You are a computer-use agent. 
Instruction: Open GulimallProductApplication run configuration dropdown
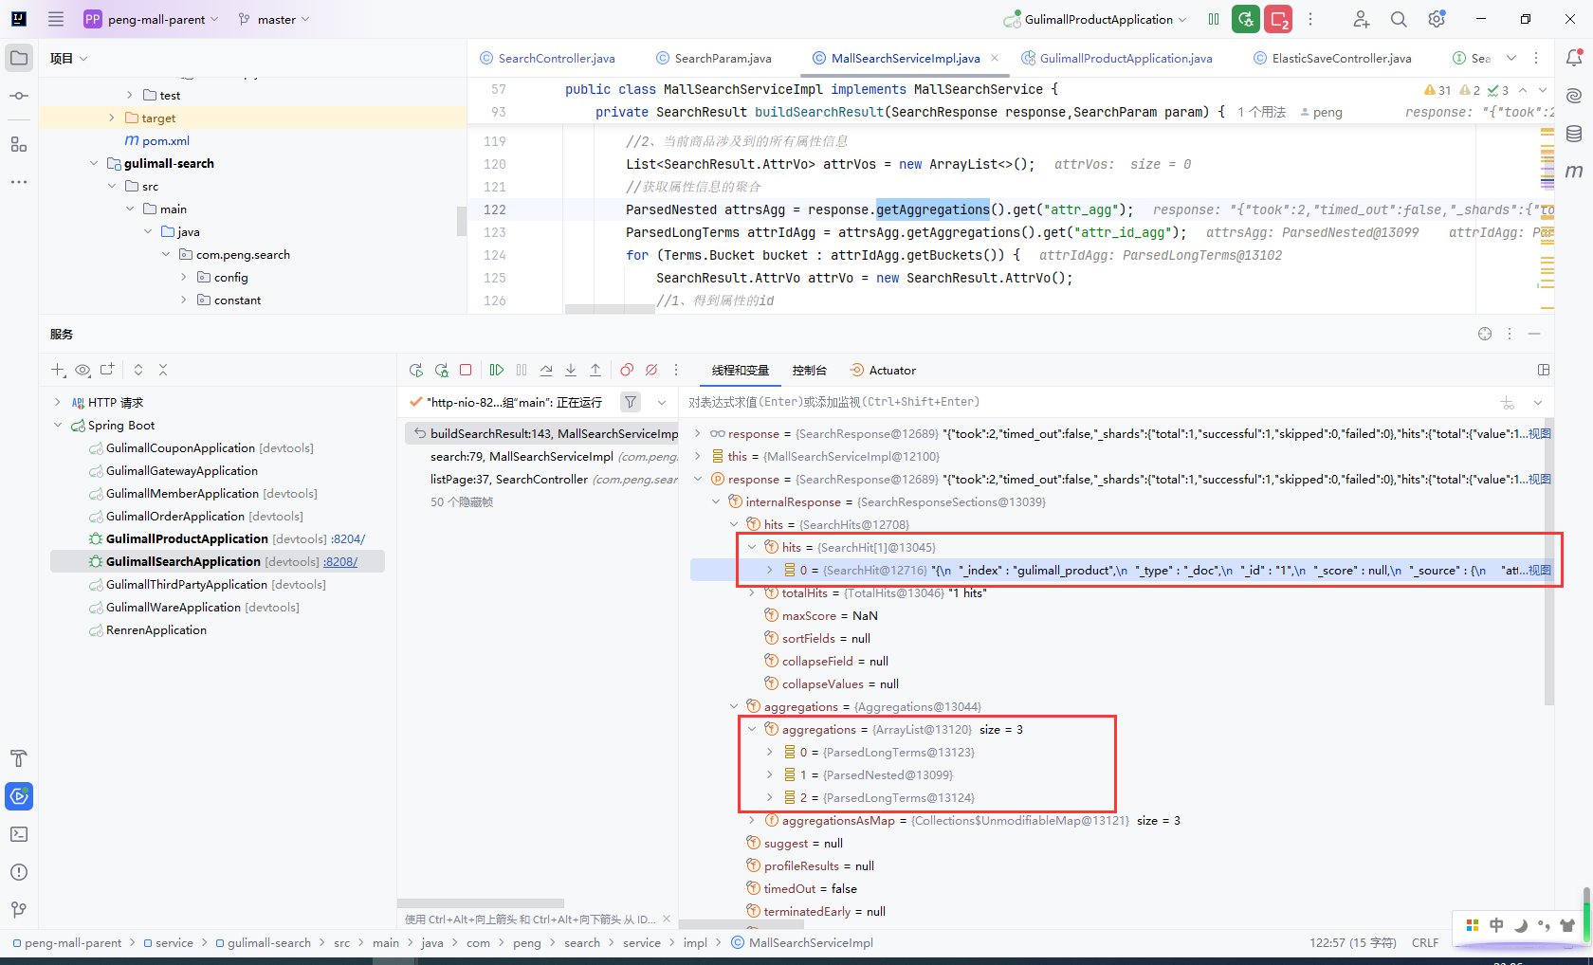click(1094, 19)
